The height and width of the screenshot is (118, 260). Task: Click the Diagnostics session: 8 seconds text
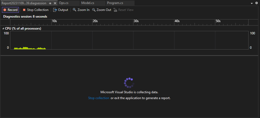[x=25, y=17]
